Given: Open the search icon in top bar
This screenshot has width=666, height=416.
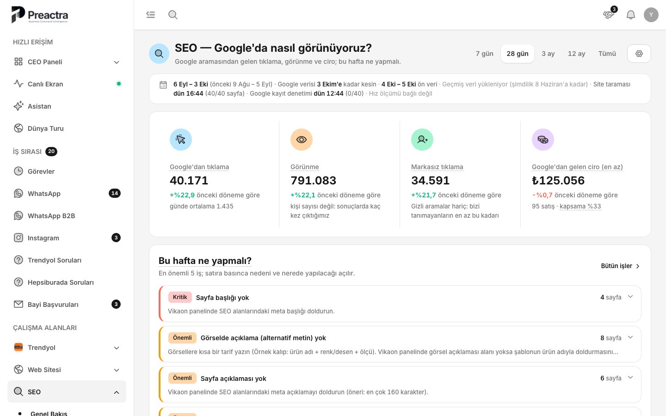Looking at the screenshot, I should [173, 15].
